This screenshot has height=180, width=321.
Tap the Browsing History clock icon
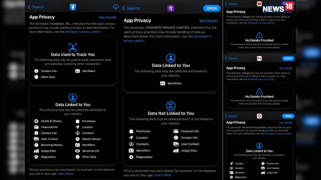[x=36, y=145]
